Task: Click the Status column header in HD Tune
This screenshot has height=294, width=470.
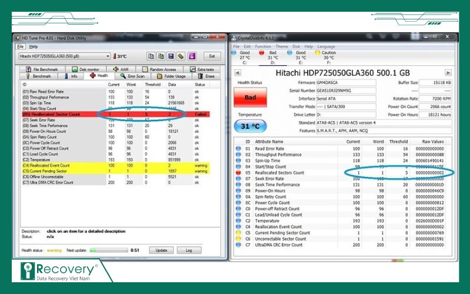Action: 200,85
